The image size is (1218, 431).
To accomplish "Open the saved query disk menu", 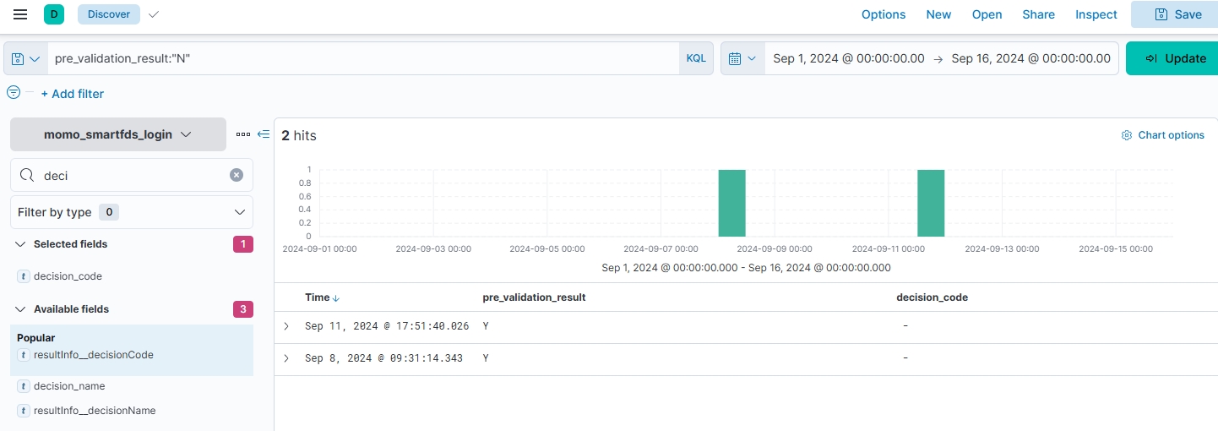I will (x=25, y=59).
